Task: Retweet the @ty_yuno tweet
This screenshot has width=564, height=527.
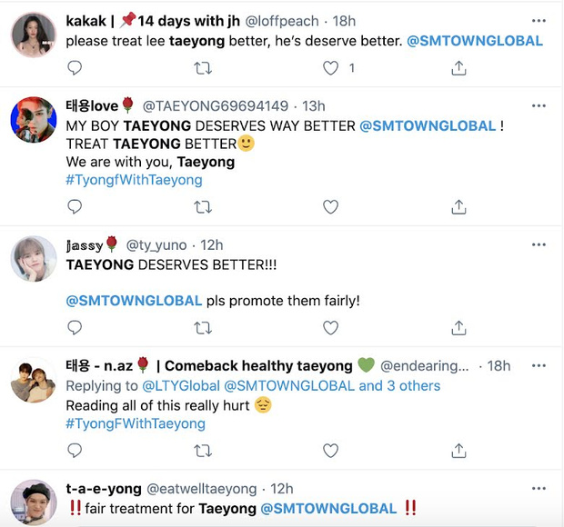Action: point(203,328)
